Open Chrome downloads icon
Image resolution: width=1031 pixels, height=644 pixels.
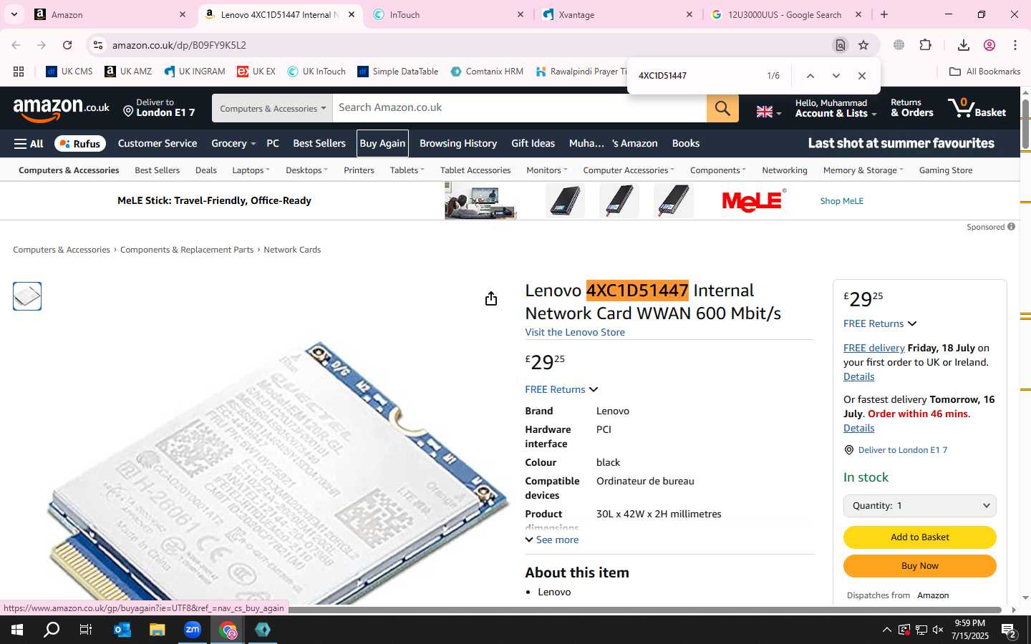964,45
